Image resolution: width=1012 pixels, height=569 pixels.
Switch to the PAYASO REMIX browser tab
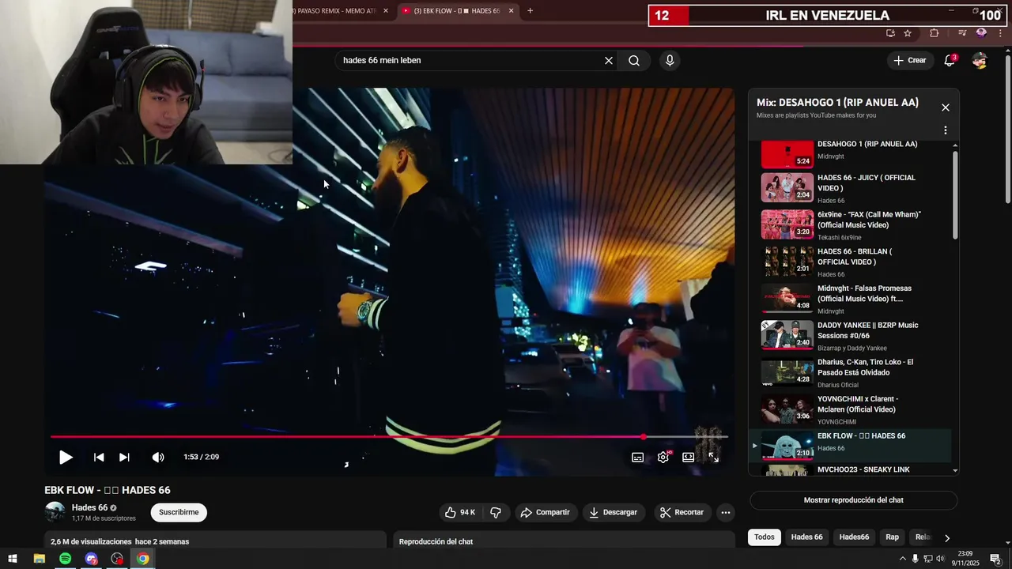click(336, 11)
